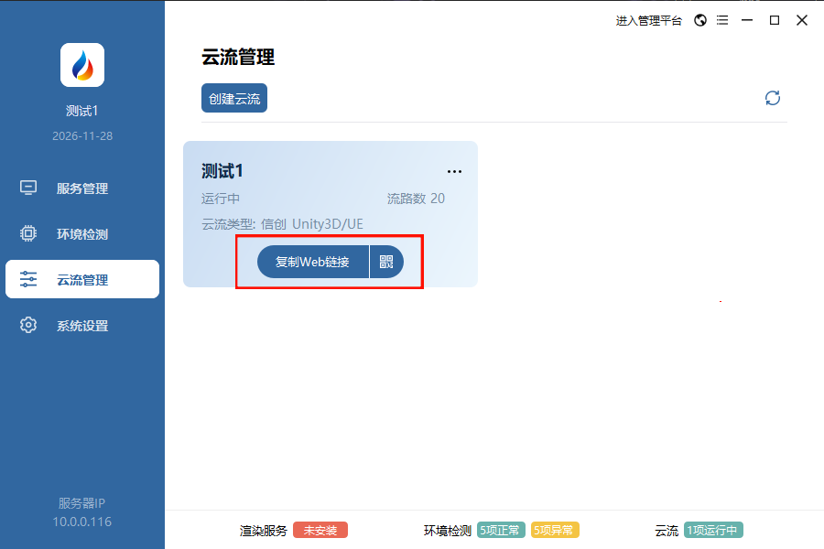The image size is (824, 549).
Task: Click the server IP 10.0.0.116
Action: coord(82,522)
